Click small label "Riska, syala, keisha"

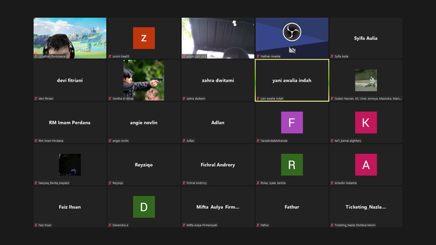[x=272, y=183]
